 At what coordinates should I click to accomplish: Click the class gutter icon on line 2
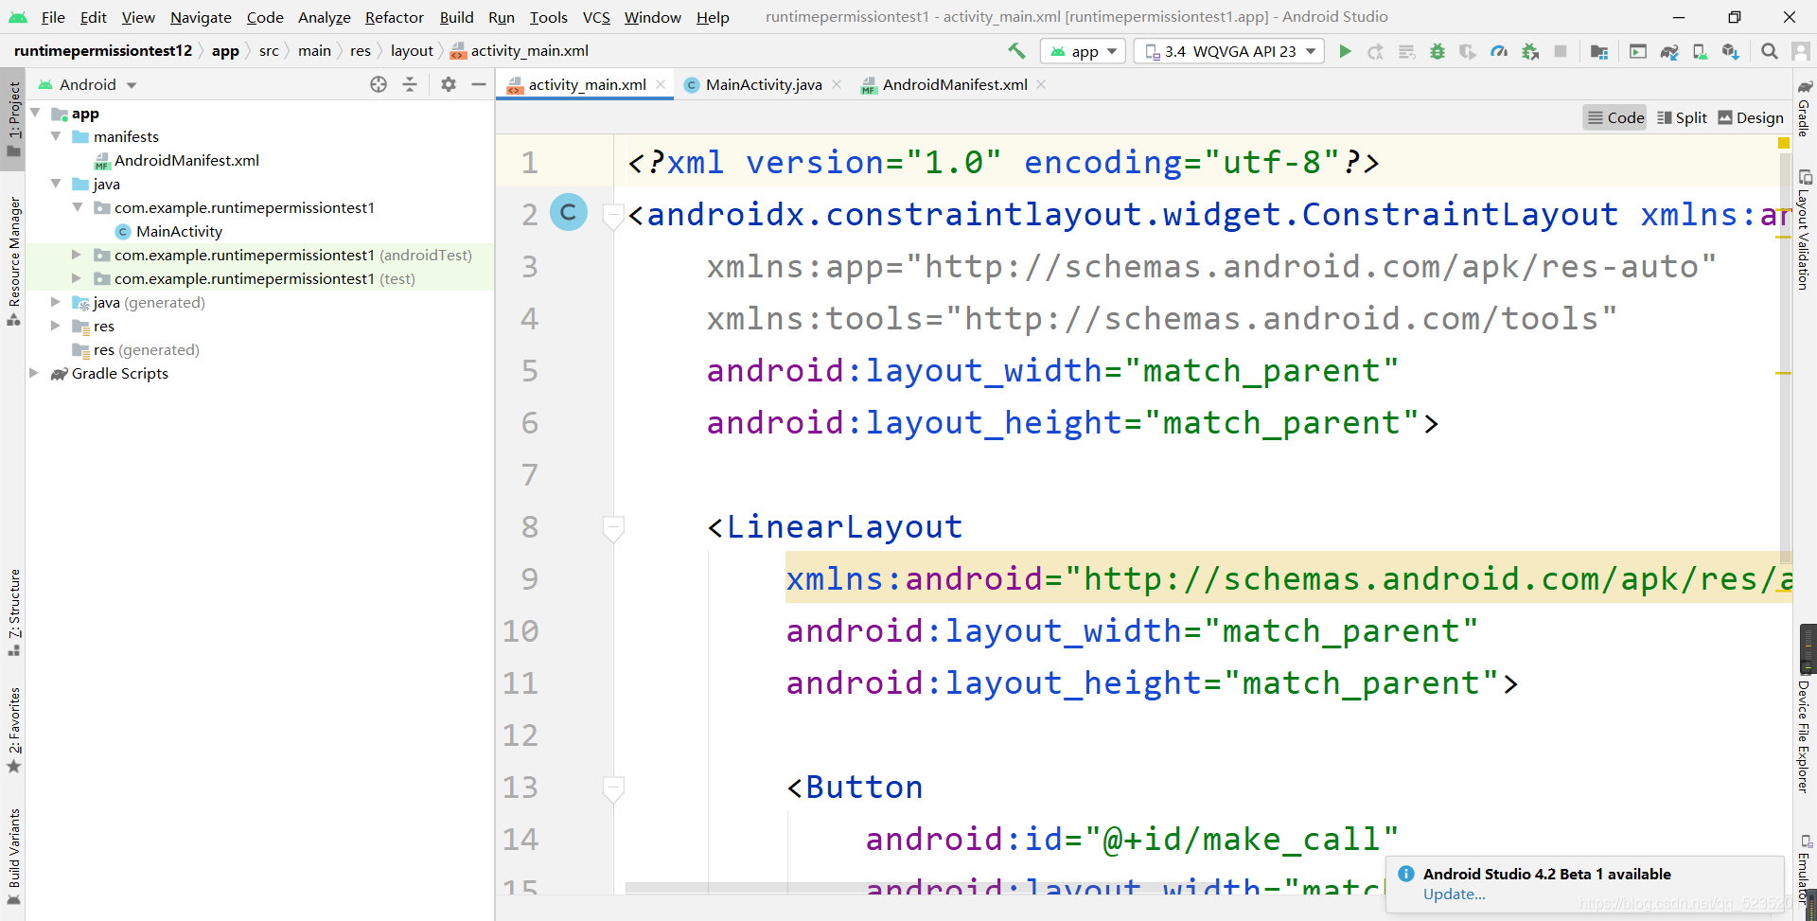coord(569,213)
